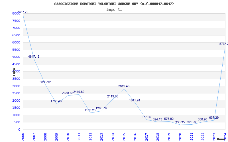Click the 530.90 data label

click(x=202, y=120)
